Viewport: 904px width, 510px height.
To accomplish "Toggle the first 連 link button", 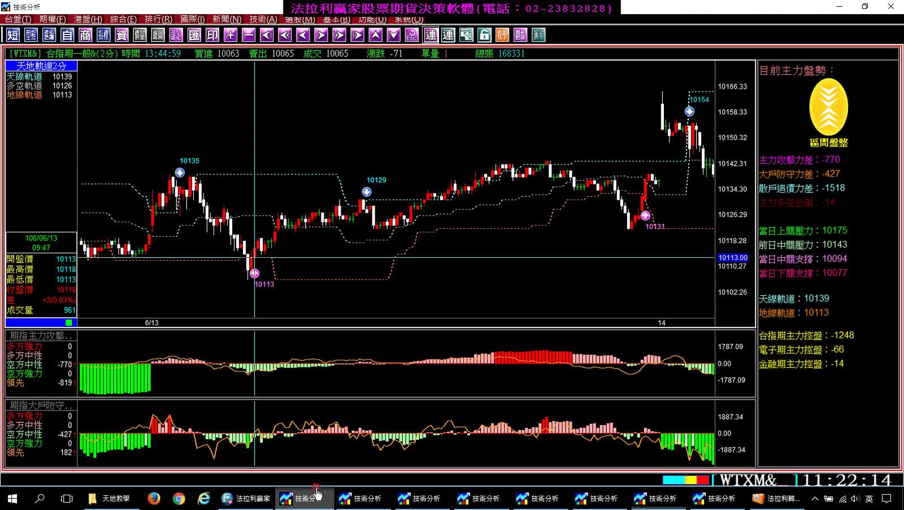I will pyautogui.click(x=431, y=35).
